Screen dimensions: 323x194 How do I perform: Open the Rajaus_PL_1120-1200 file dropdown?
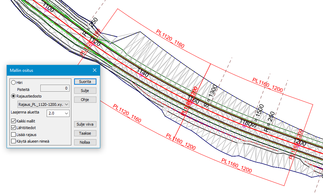[x=43, y=104]
